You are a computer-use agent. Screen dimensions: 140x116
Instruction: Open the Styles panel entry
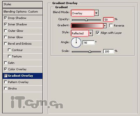22,4
